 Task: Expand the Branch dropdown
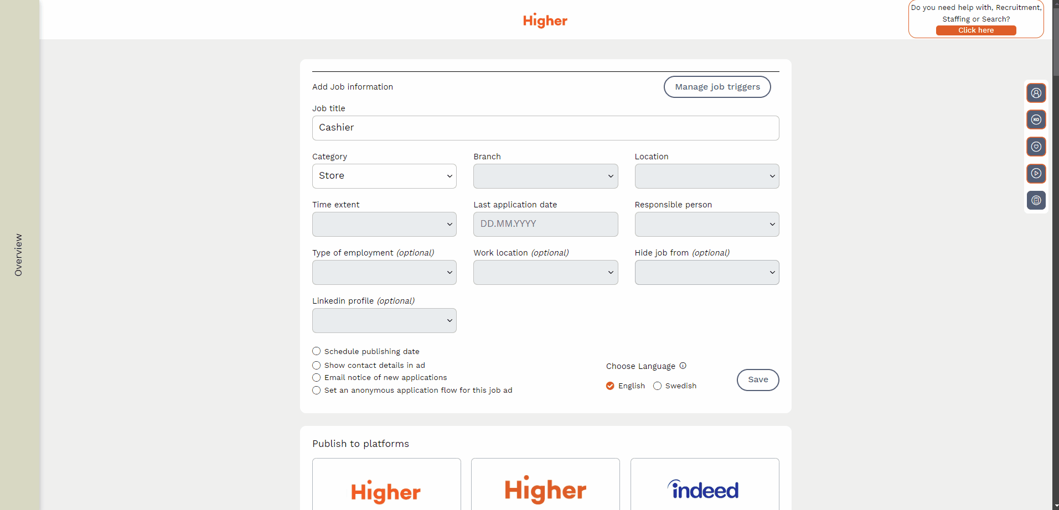pos(545,176)
